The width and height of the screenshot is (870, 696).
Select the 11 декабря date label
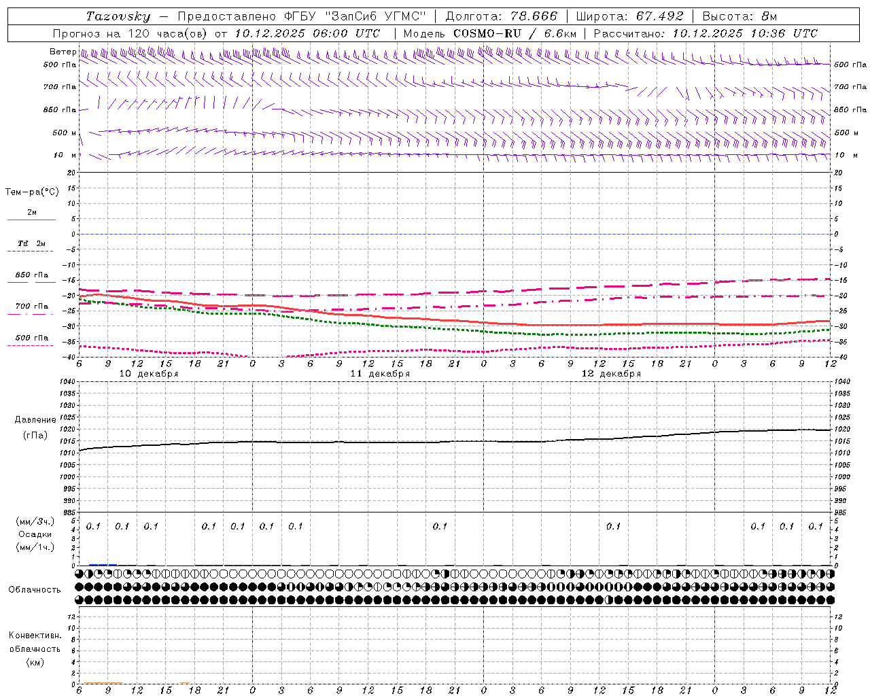380,374
